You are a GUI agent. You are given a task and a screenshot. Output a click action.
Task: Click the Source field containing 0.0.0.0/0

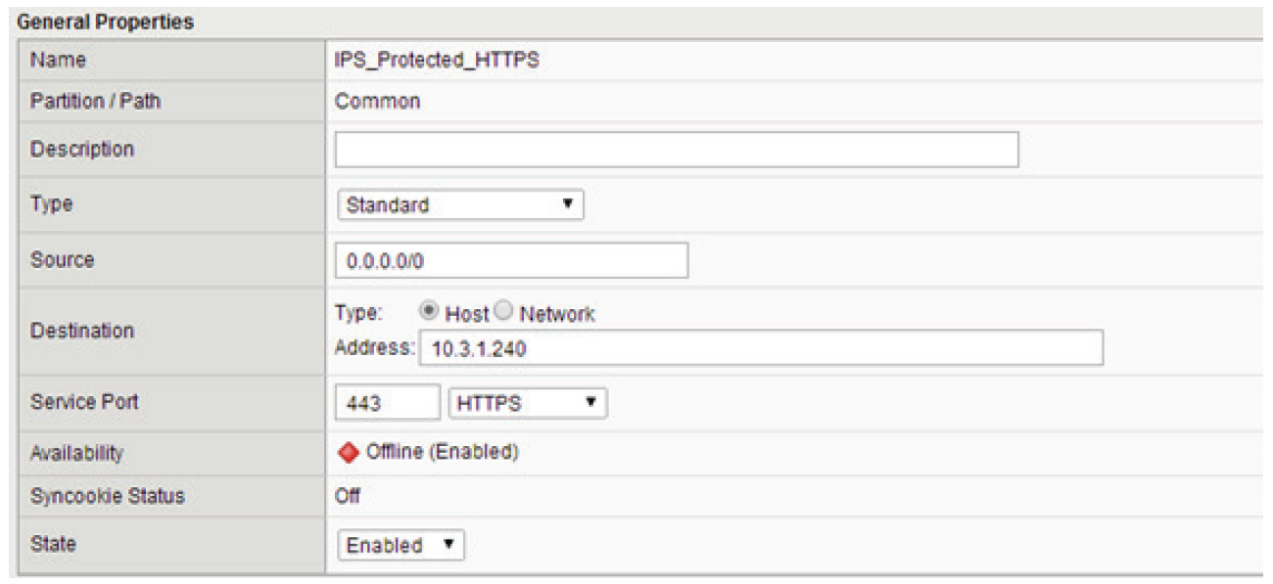[x=512, y=260]
